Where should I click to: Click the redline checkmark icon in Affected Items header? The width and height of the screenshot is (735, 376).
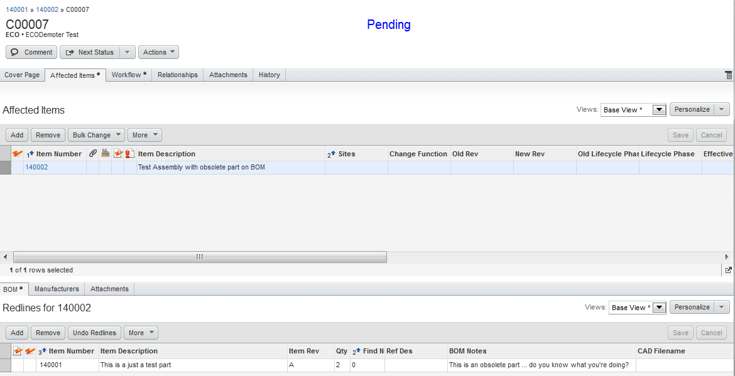18,154
